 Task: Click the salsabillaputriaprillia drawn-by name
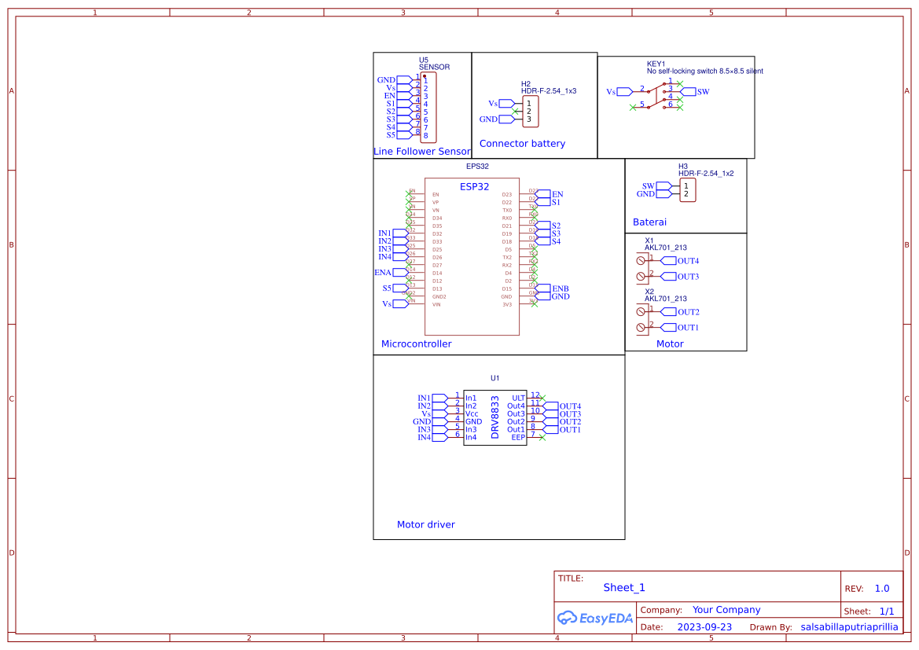850,626
